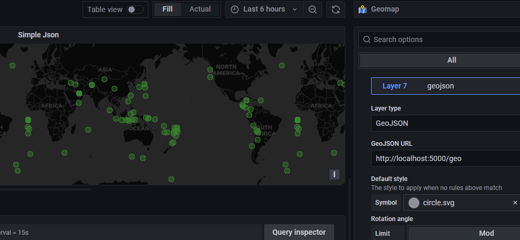
Task: Select the Mod rotation angle option
Action: tap(463, 233)
